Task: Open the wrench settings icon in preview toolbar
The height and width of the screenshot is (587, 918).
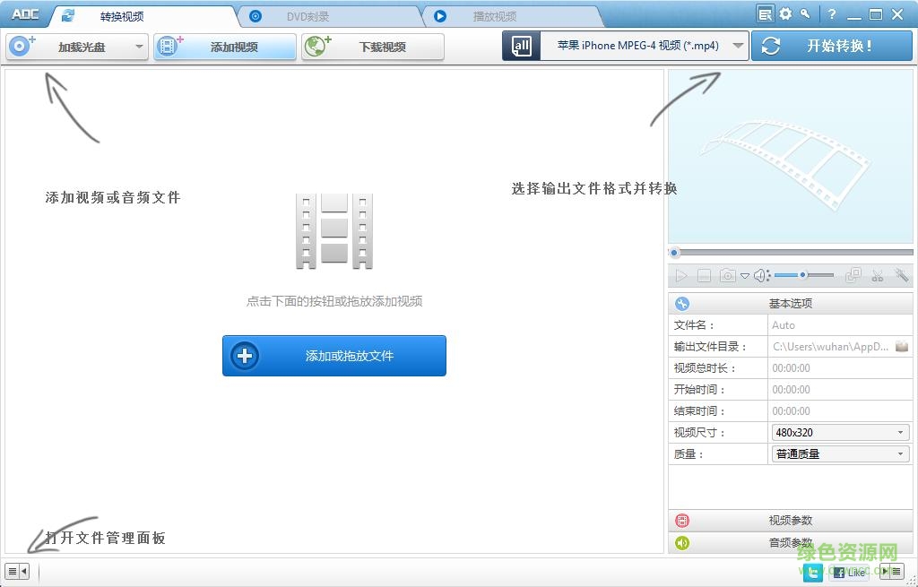Action: coord(901,275)
